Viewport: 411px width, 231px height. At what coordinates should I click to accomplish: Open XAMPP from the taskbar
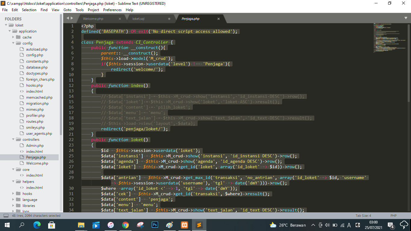(184, 225)
